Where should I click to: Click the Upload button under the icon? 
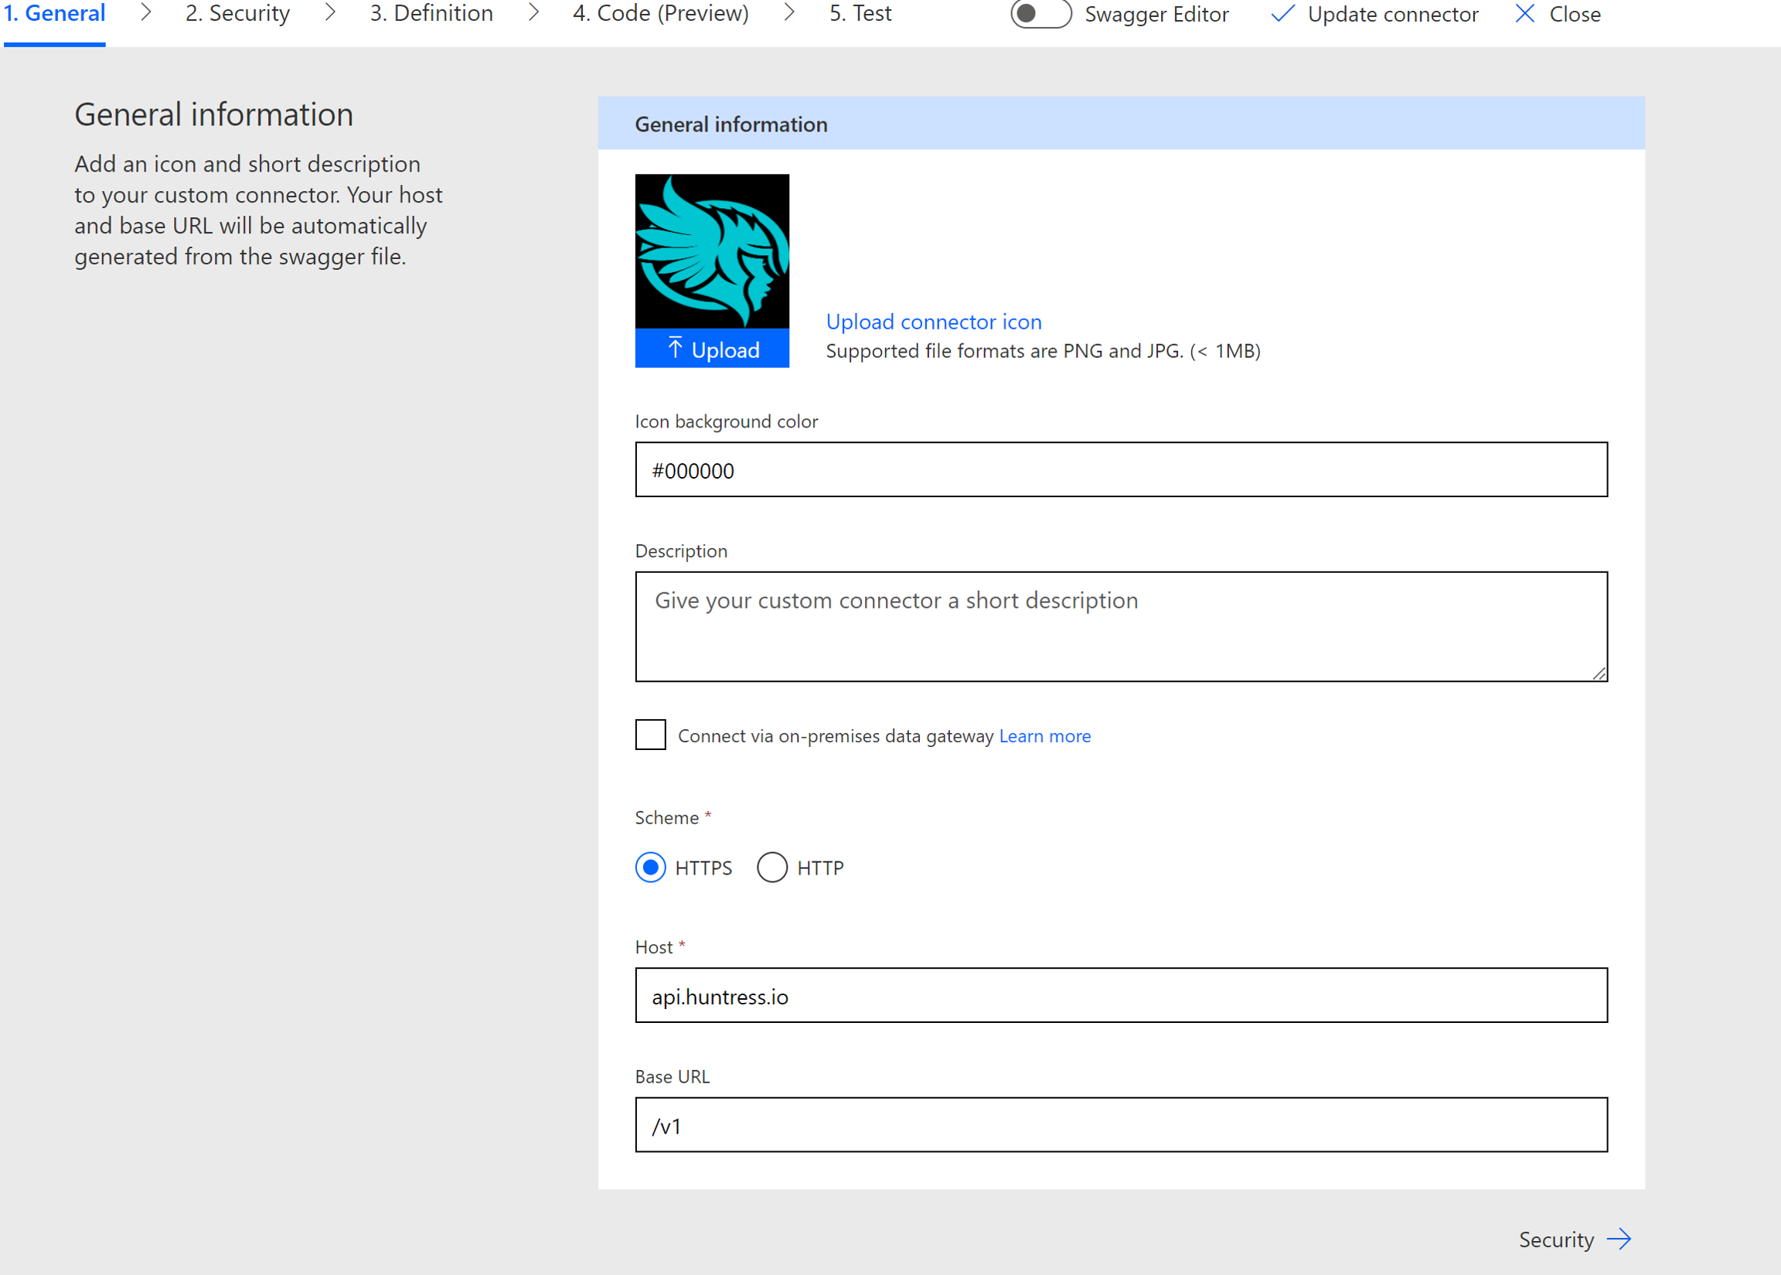[711, 349]
